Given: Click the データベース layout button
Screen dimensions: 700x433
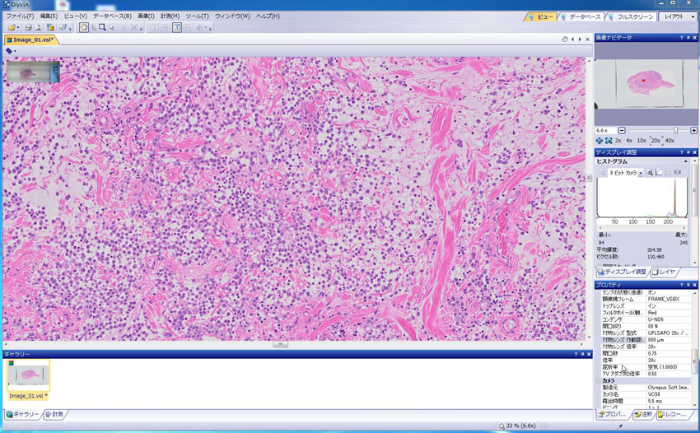Looking at the screenshot, I should point(581,16).
